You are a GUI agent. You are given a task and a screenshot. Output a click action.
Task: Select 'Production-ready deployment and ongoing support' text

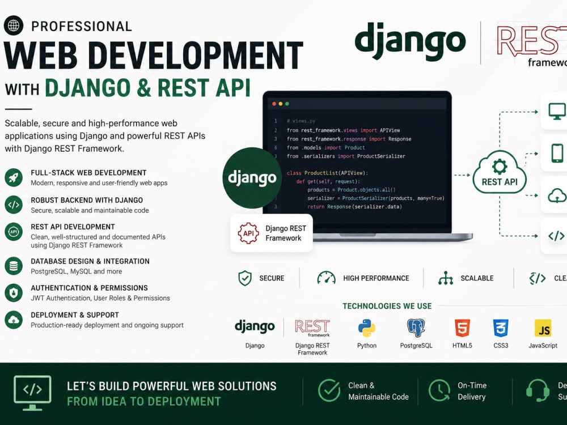pyautogui.click(x=107, y=325)
